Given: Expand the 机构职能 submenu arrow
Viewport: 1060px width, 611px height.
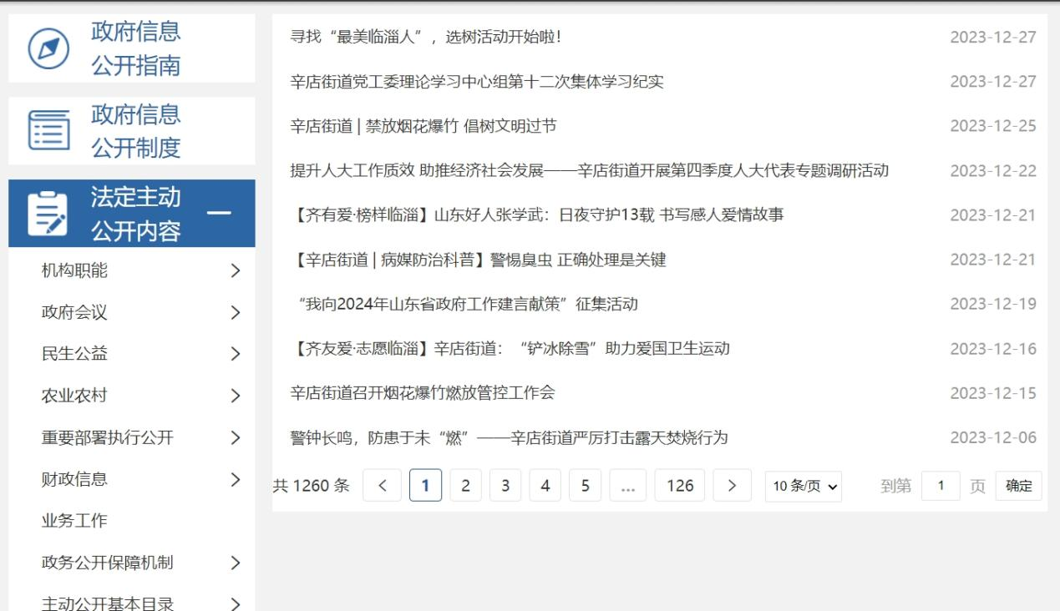Looking at the screenshot, I should 235,271.
